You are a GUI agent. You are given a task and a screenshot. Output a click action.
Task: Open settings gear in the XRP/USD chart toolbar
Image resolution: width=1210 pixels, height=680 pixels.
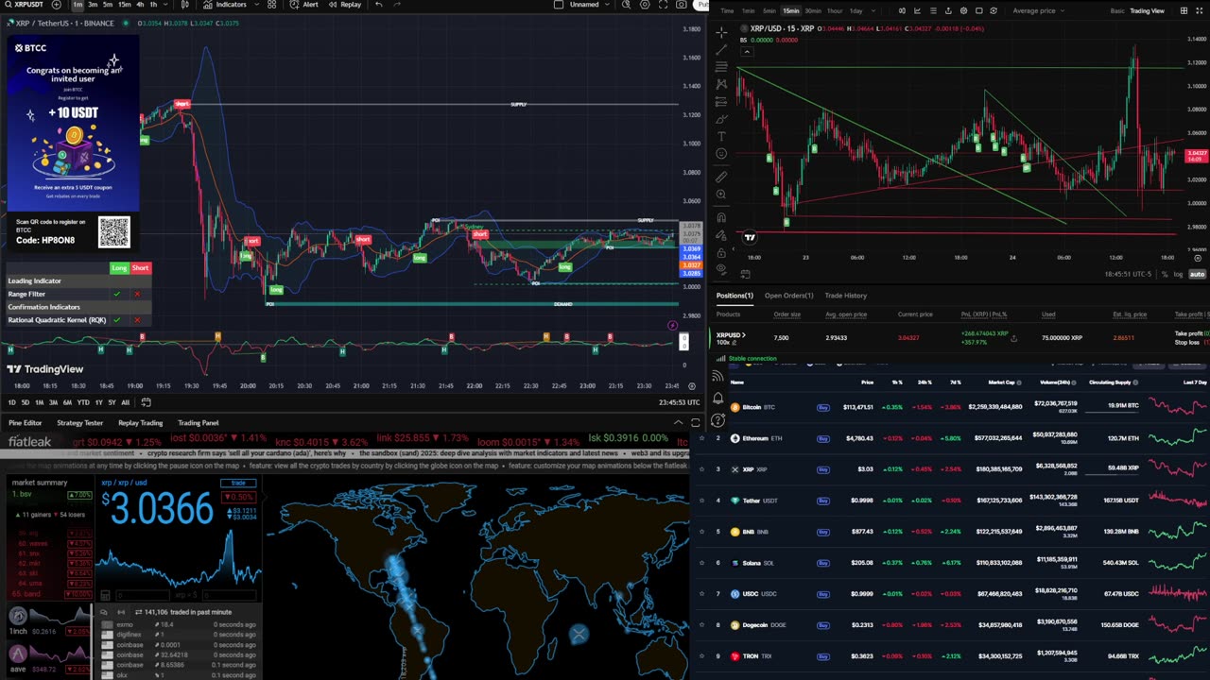[x=963, y=10]
